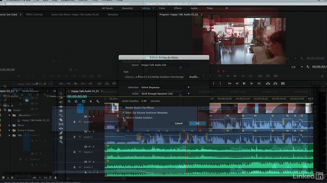Click Audio Handles value 9.99

coord(144,101)
